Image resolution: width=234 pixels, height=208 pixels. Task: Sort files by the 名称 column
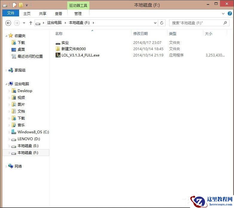tap(59, 33)
